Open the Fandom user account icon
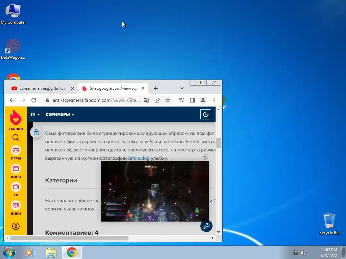 16,226
